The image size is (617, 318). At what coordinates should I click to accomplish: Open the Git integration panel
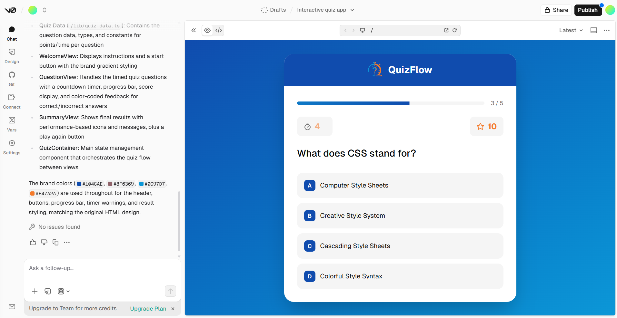(x=12, y=78)
